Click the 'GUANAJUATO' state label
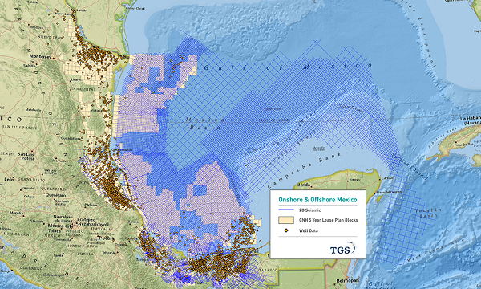481x289 pixels. 30,180
